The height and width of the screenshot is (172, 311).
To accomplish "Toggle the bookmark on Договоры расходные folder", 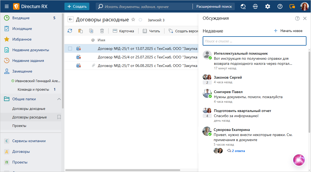I will tap(59, 117).
